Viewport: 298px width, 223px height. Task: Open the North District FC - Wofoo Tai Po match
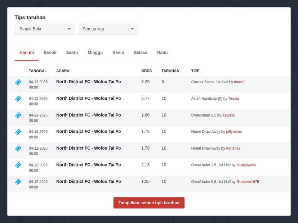click(88, 82)
